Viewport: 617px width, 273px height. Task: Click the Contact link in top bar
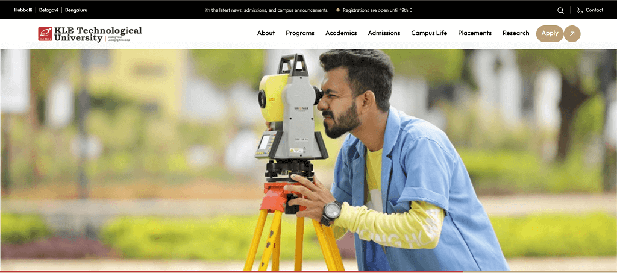[594, 10]
